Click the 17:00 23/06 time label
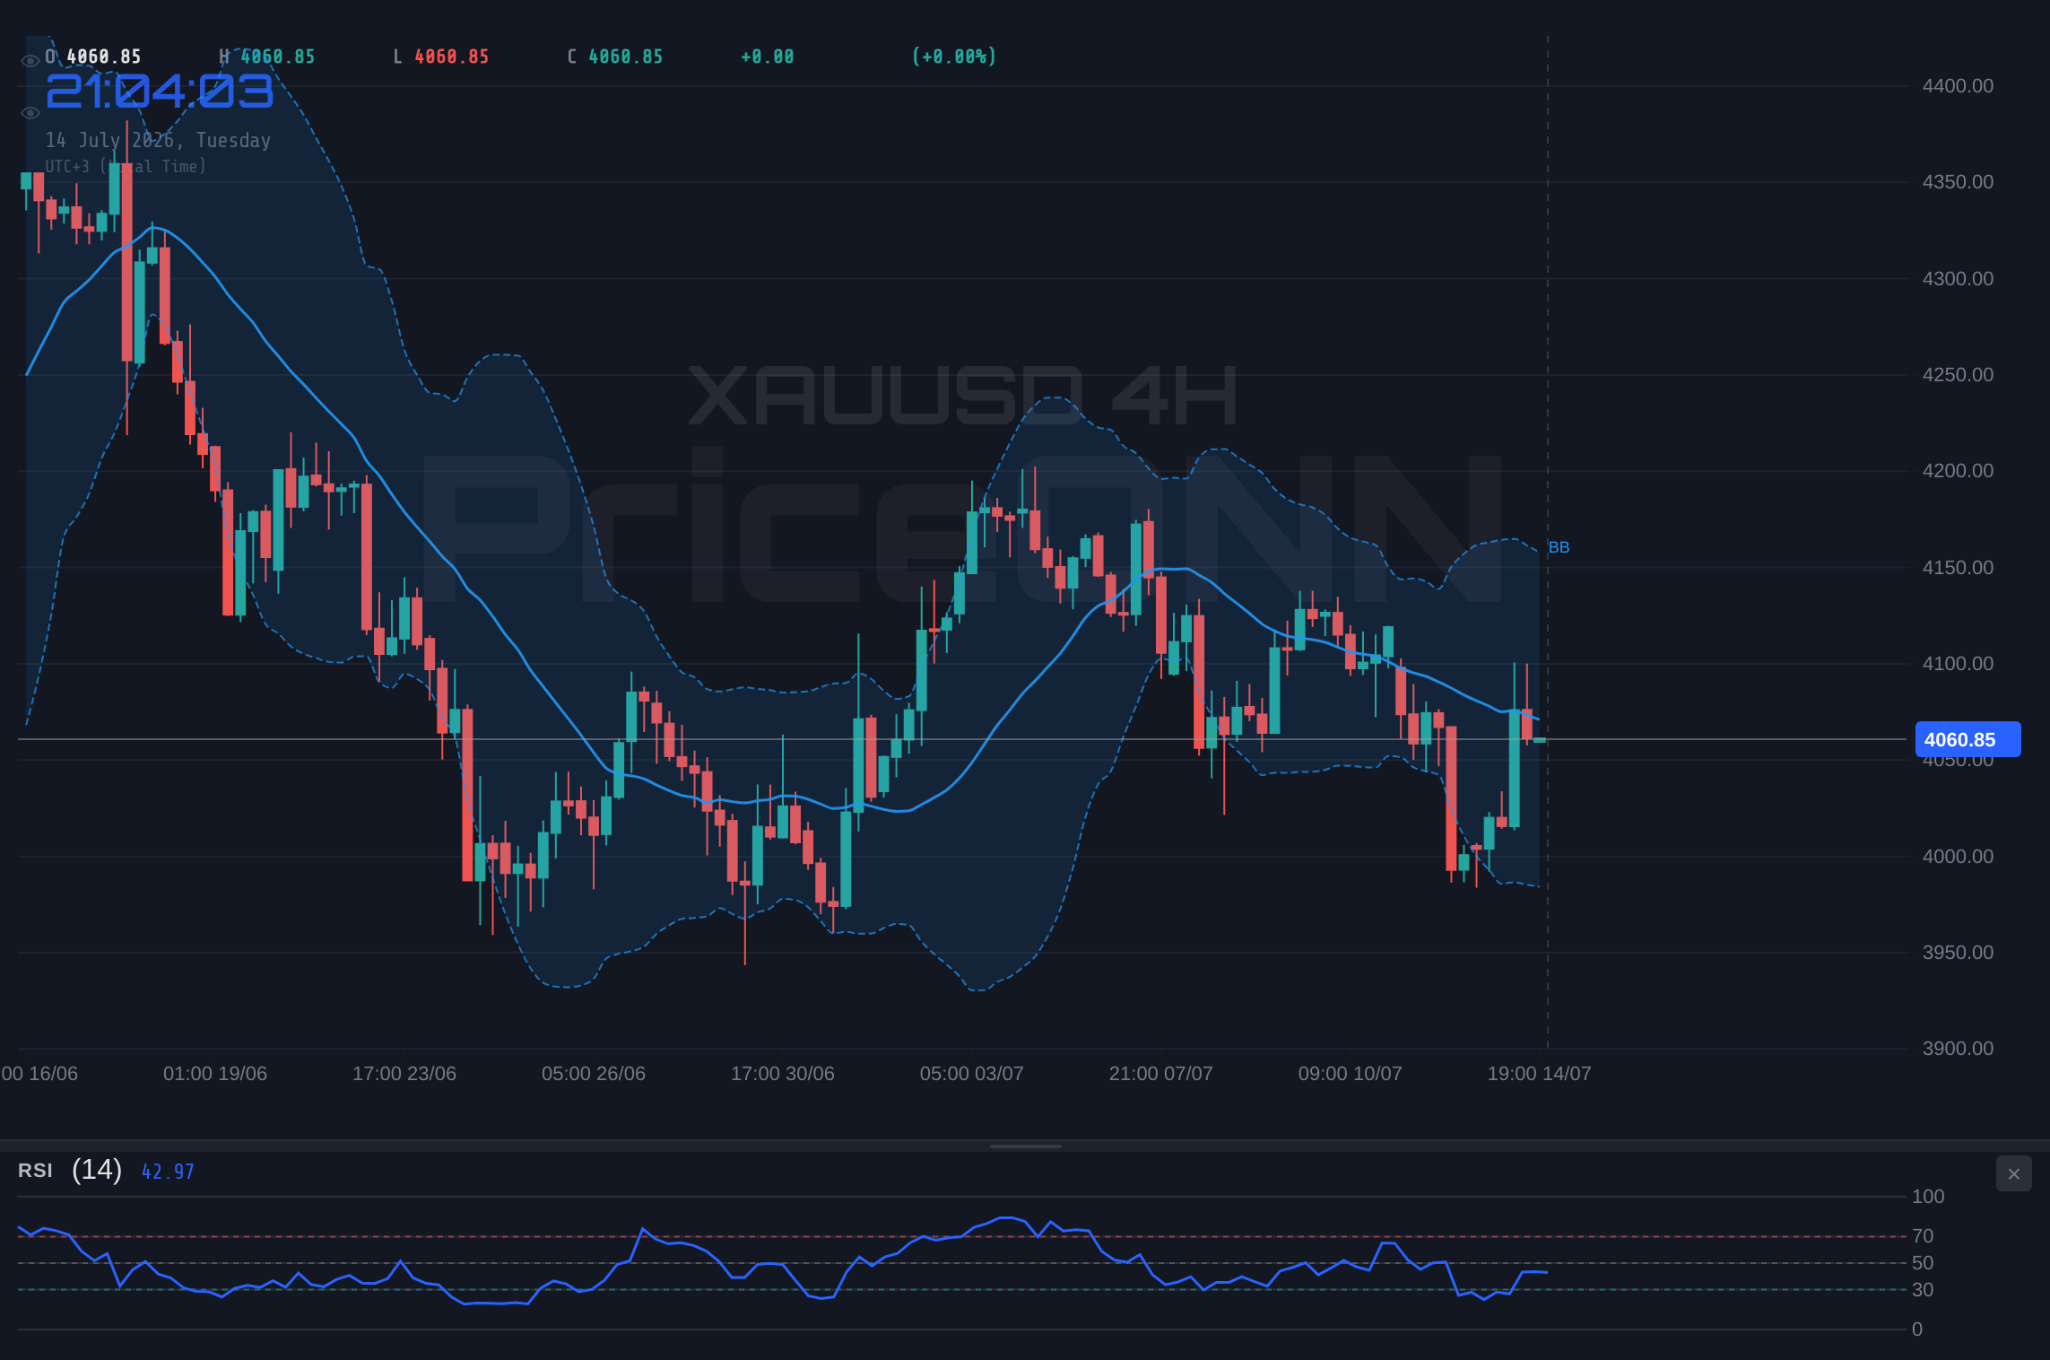2050x1360 pixels. 404,1074
